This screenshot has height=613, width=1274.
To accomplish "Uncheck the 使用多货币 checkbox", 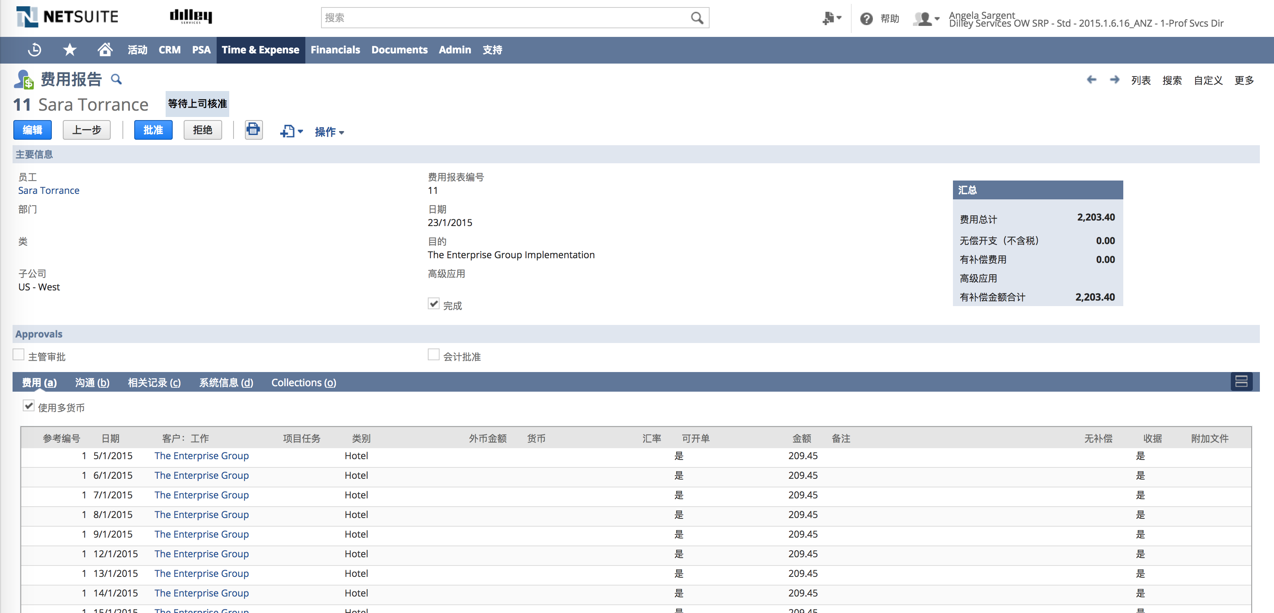I will coord(29,406).
